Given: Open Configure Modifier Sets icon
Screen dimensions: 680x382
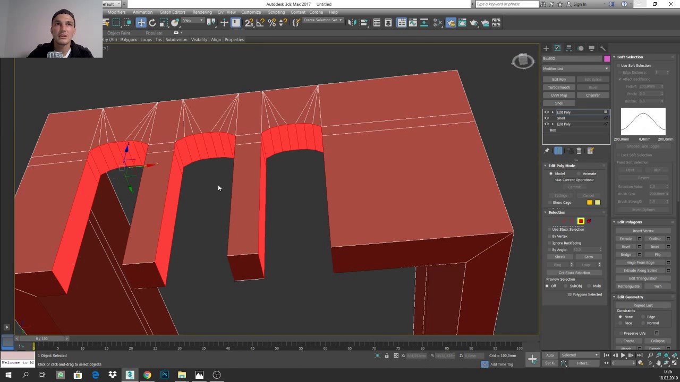Looking at the screenshot, I should [590, 151].
